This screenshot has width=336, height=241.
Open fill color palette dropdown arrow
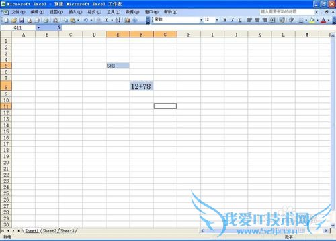tap(317, 20)
